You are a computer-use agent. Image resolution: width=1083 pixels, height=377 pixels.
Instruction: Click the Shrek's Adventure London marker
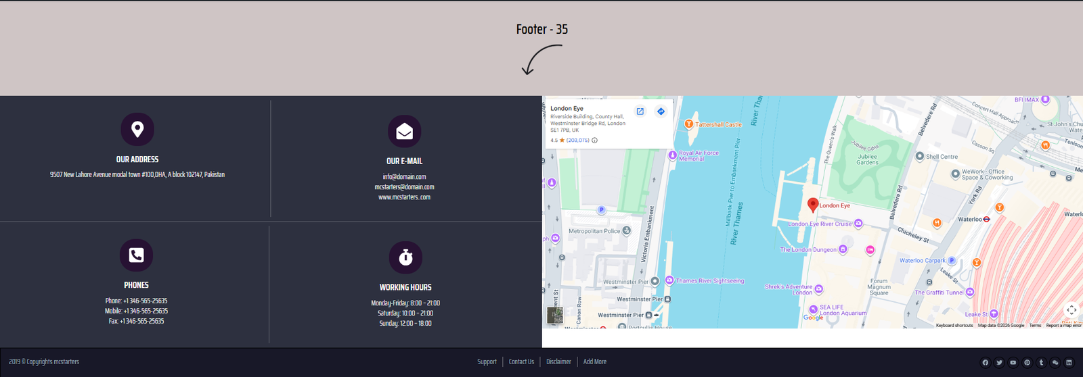point(818,289)
